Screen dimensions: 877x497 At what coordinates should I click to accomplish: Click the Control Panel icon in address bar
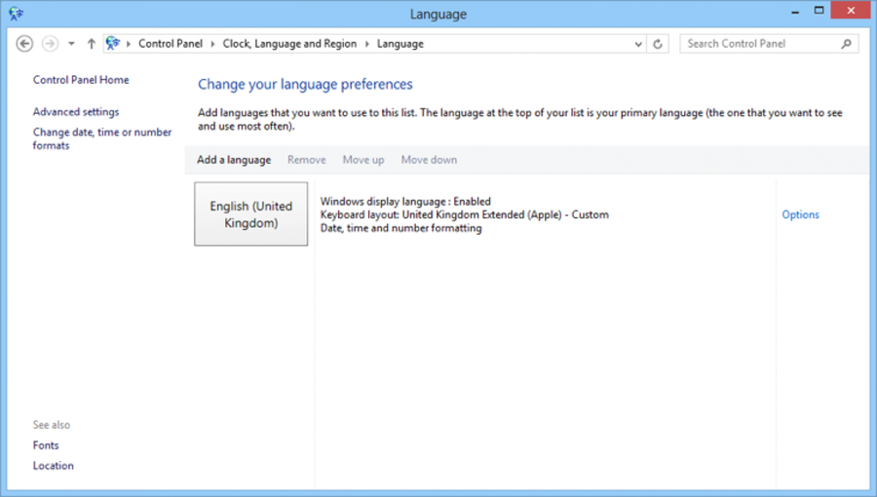pyautogui.click(x=113, y=43)
